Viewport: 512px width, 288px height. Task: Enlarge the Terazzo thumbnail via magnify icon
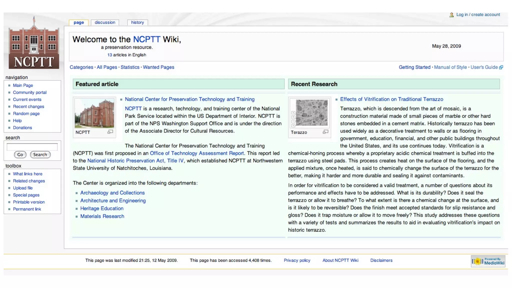point(325,132)
